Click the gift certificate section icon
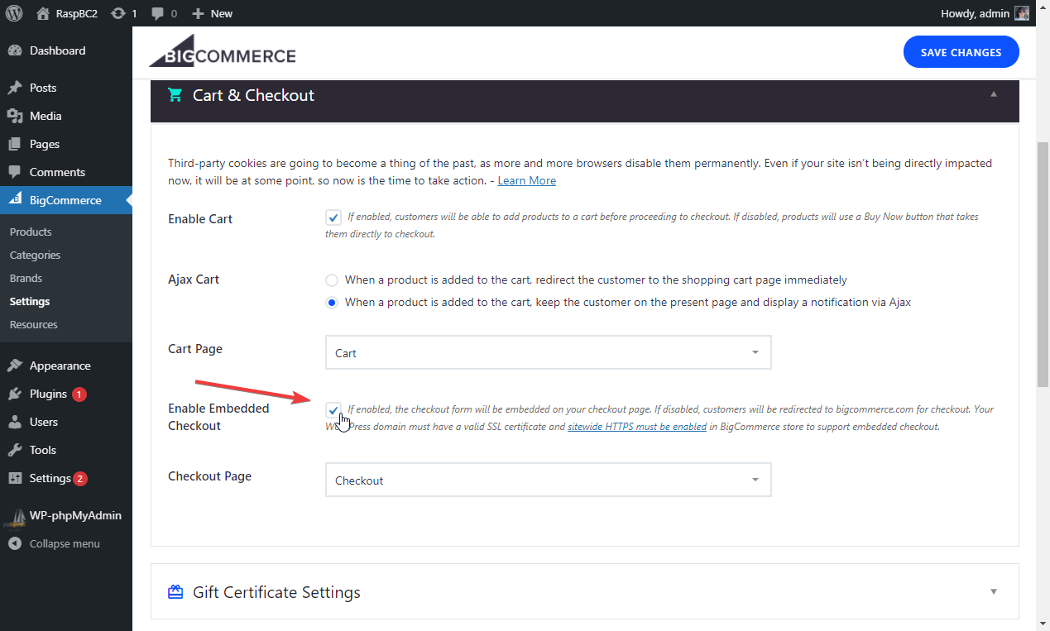Viewport: 1050px width, 631px height. pos(175,592)
